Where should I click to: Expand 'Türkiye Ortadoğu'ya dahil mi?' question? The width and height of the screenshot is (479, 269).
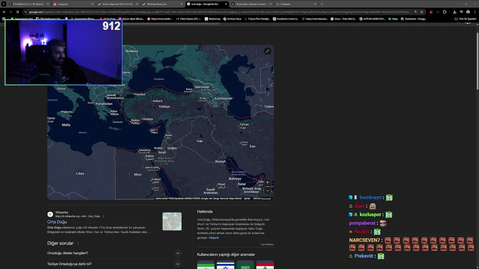[114, 264]
